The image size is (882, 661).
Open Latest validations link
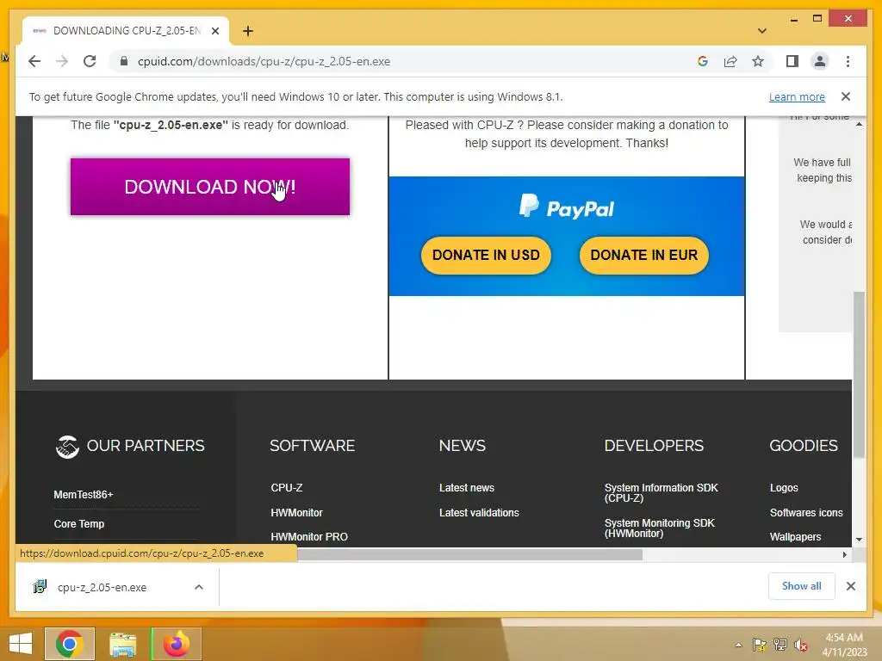pos(479,513)
